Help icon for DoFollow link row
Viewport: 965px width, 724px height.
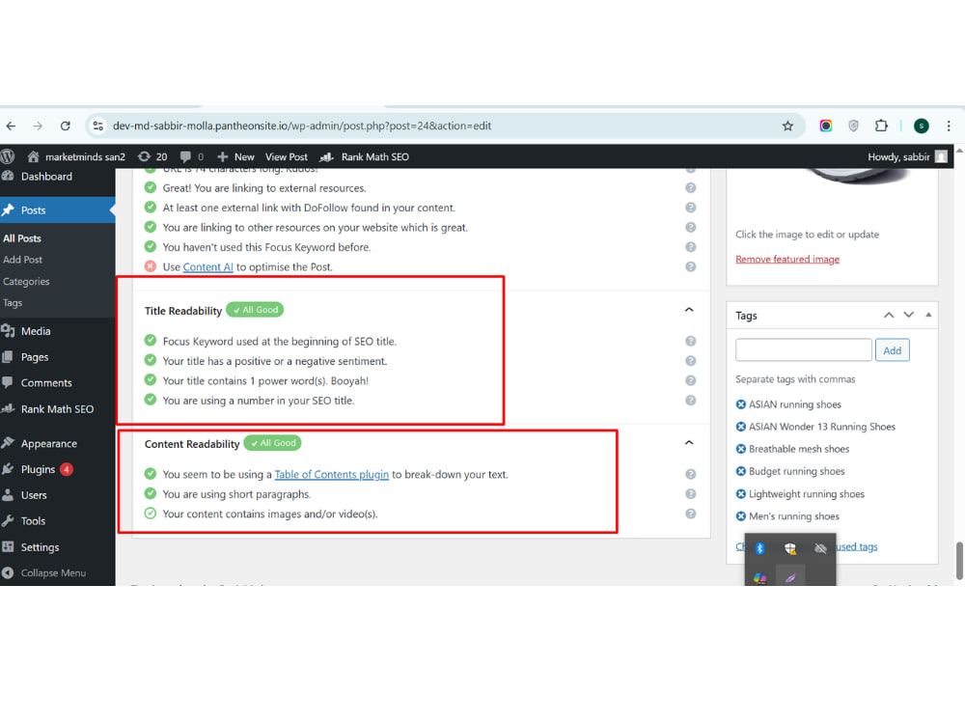[x=691, y=208]
